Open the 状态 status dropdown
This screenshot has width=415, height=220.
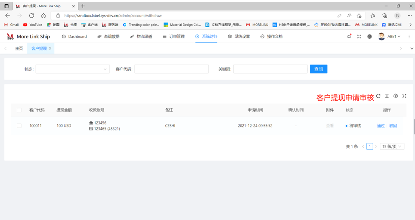(x=72, y=69)
